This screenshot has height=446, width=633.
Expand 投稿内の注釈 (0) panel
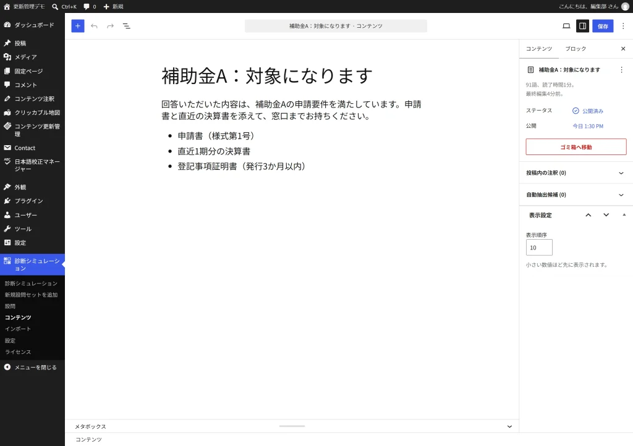click(576, 173)
